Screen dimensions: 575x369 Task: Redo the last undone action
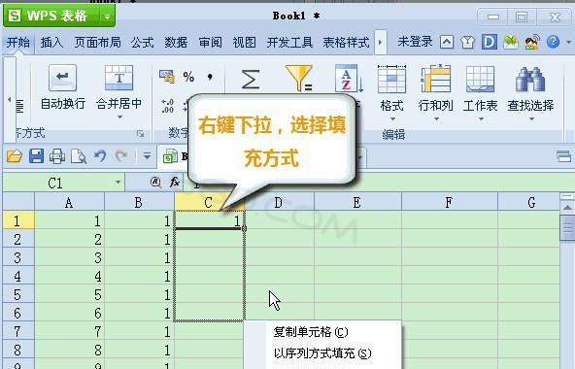(x=121, y=156)
